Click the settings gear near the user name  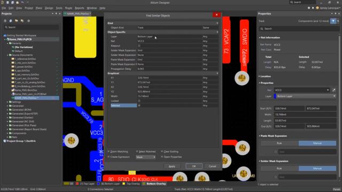pyautogui.click(x=309, y=8)
